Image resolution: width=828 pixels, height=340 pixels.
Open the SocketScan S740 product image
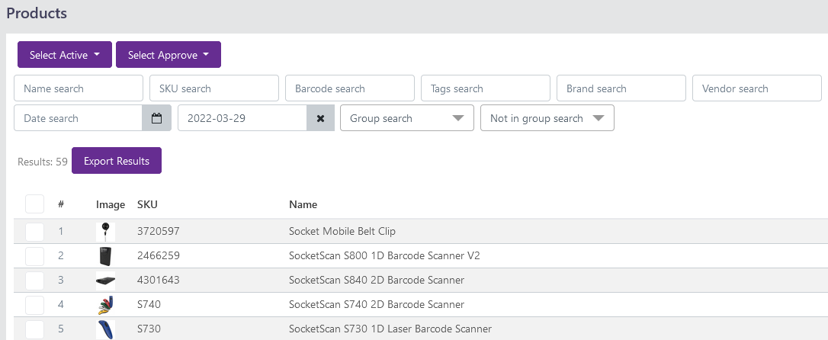tap(106, 305)
